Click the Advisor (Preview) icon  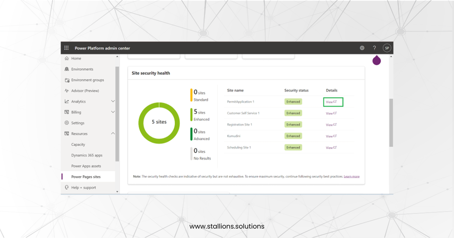tap(67, 91)
